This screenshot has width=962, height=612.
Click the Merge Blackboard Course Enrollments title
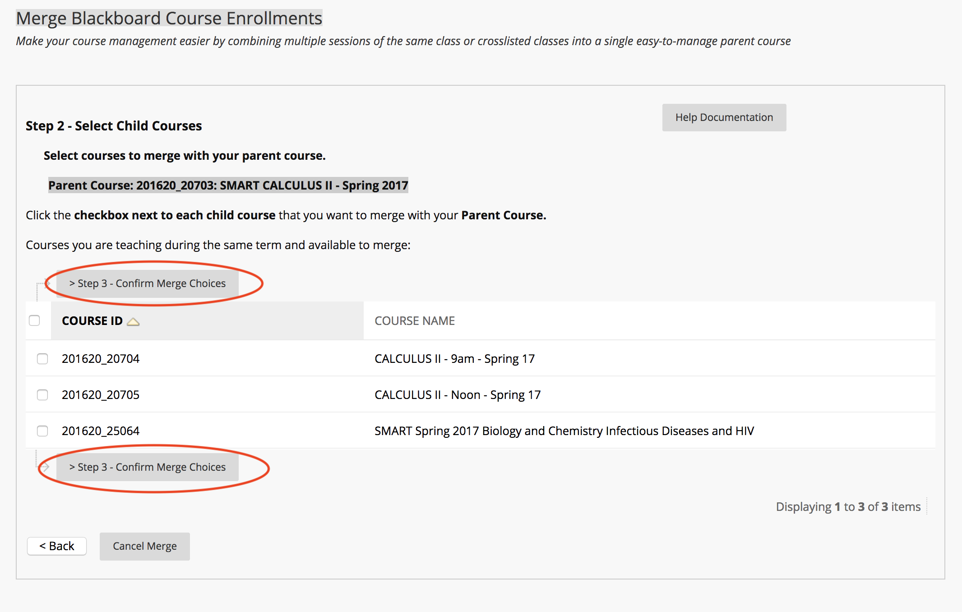[x=169, y=18]
